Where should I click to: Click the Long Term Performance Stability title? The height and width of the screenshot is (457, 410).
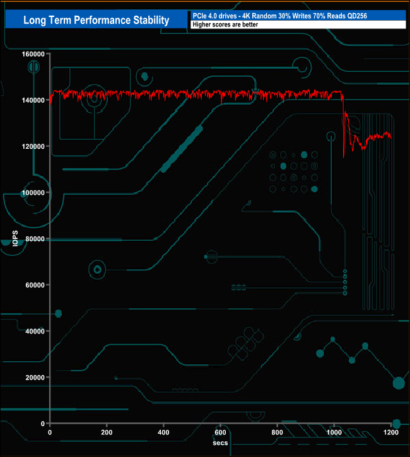coord(96,20)
